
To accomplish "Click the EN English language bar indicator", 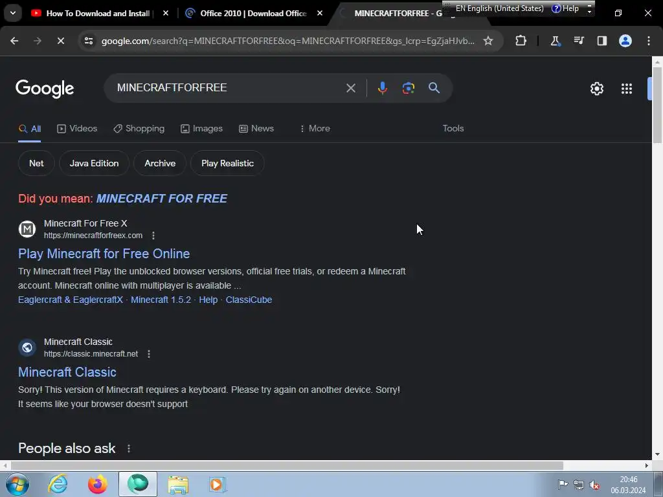I will (499, 8).
